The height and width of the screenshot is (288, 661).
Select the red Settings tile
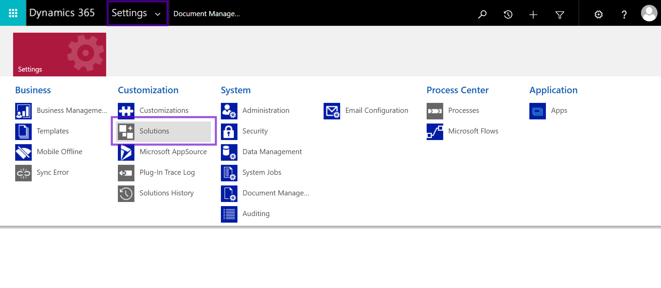tap(60, 54)
